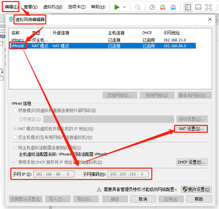Click the 自动设置(U)... button
The width and height of the screenshot is (219, 209).
[x=192, y=119]
